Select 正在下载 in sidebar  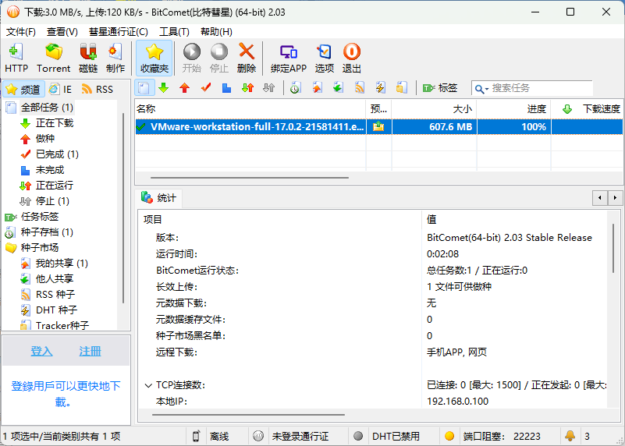point(54,123)
